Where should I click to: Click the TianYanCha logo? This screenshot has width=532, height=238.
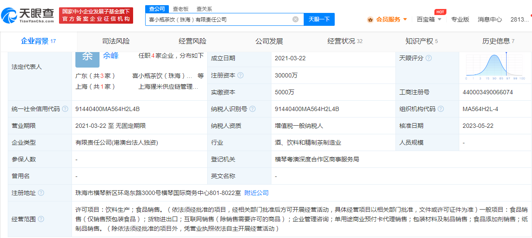coord(28,15)
